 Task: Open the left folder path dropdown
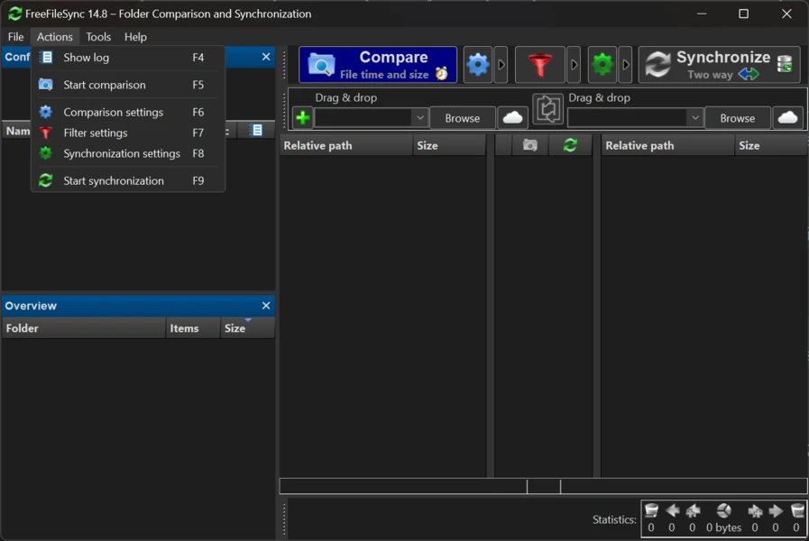pos(420,117)
